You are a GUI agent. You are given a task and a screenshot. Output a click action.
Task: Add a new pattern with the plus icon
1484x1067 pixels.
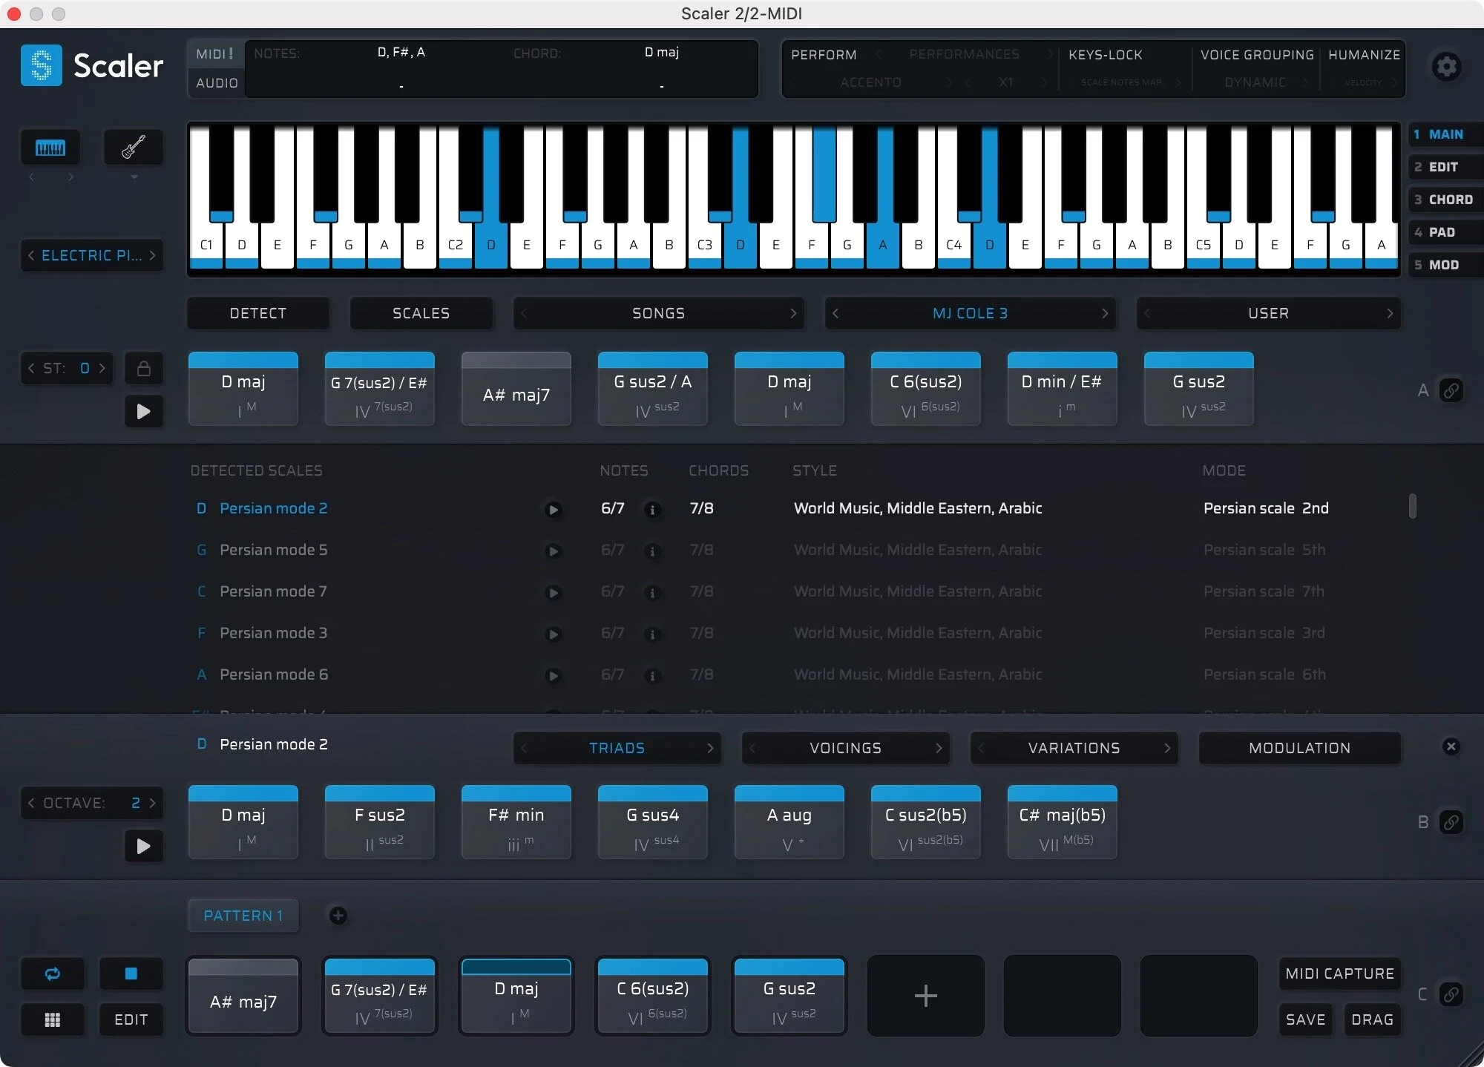point(338,916)
